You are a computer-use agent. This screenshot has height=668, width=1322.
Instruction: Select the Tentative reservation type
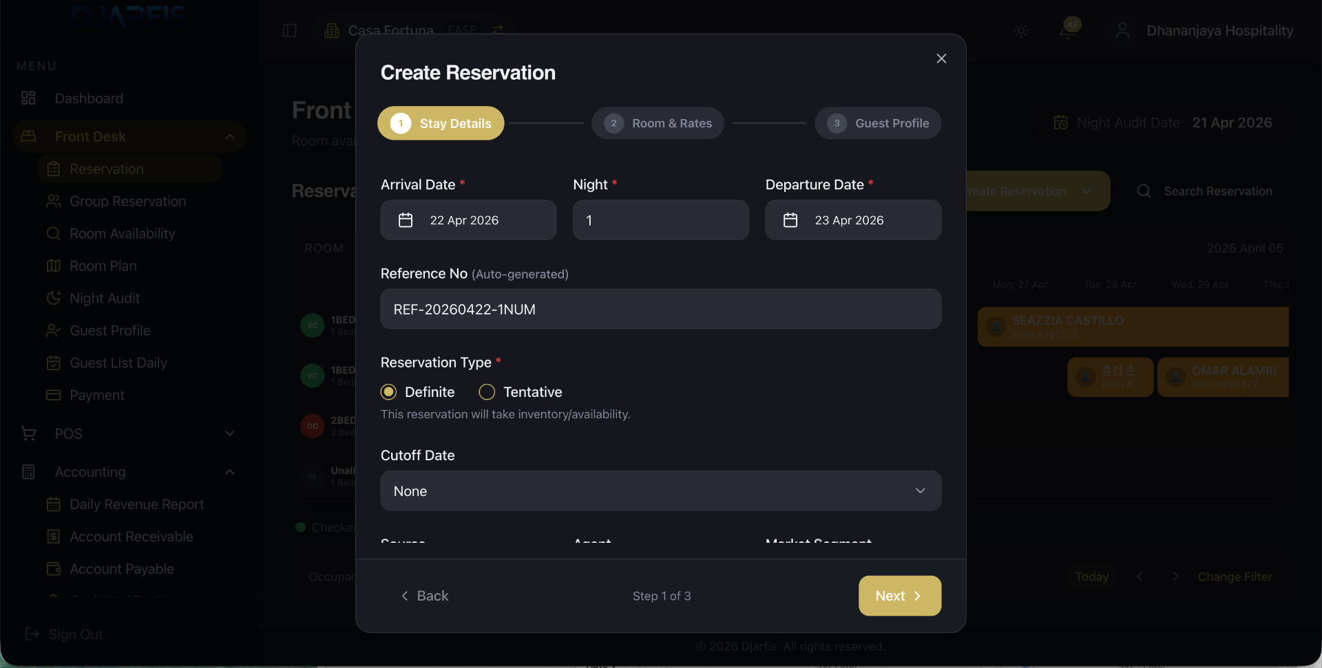[x=487, y=391]
